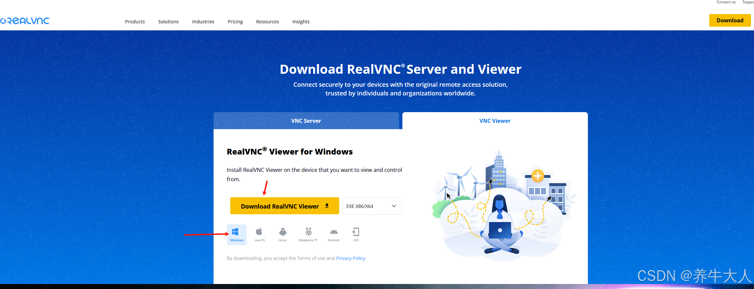Viewport: 754px width, 289px height.
Task: Select the Windows platform icon
Action: coord(237,235)
